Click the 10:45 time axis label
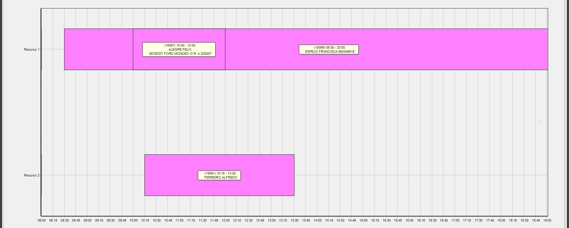The height and width of the screenshot is (228, 569). pos(168,220)
